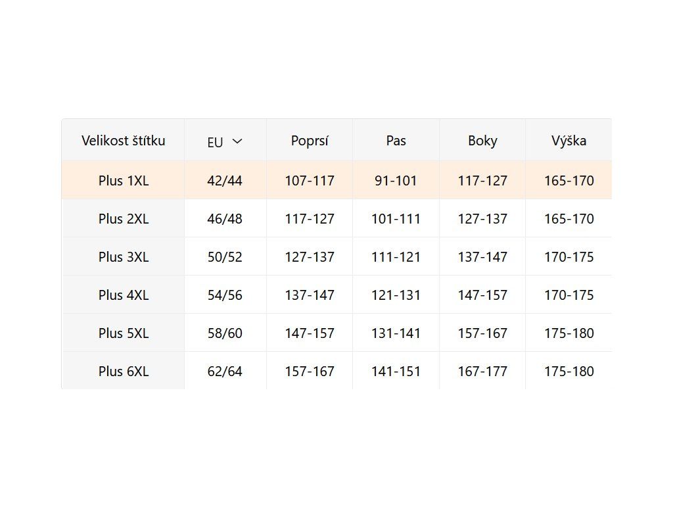Select the Plus 1XL size row
Viewport: 673px width, 505px height.
tap(124, 181)
